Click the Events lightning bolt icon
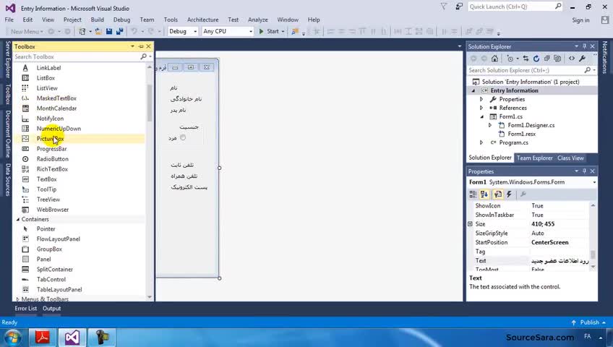The height and width of the screenshot is (347, 613). (509, 194)
